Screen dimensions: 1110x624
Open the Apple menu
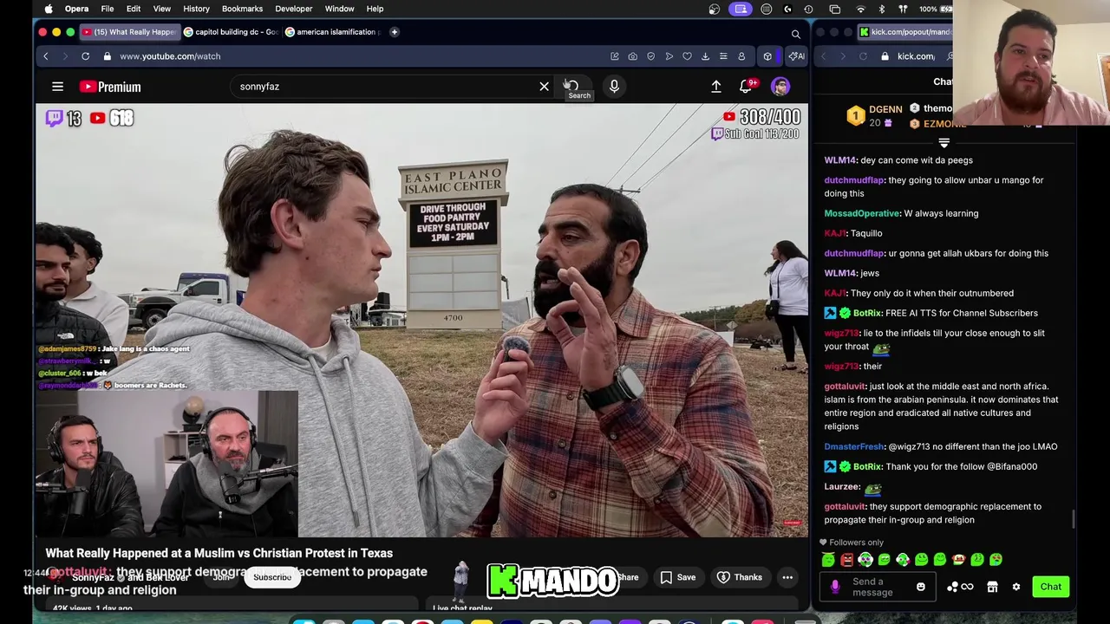[49, 9]
